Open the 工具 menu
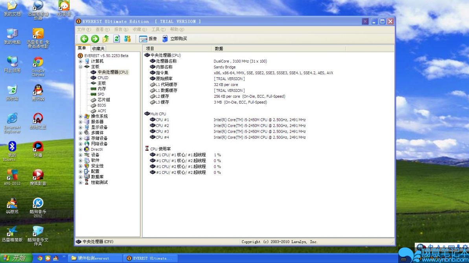 [x=158, y=29]
